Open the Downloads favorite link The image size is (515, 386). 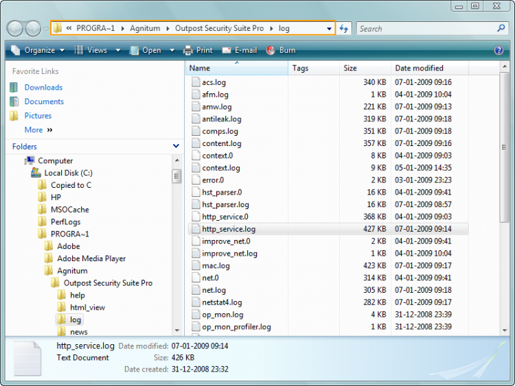point(43,87)
